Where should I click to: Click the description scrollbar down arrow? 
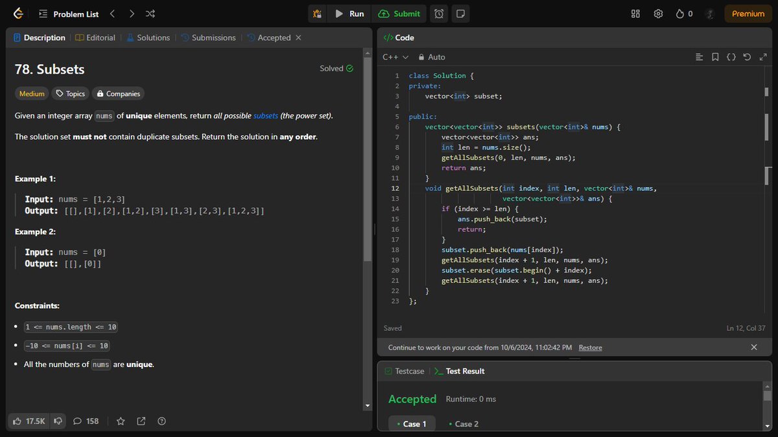(x=368, y=406)
